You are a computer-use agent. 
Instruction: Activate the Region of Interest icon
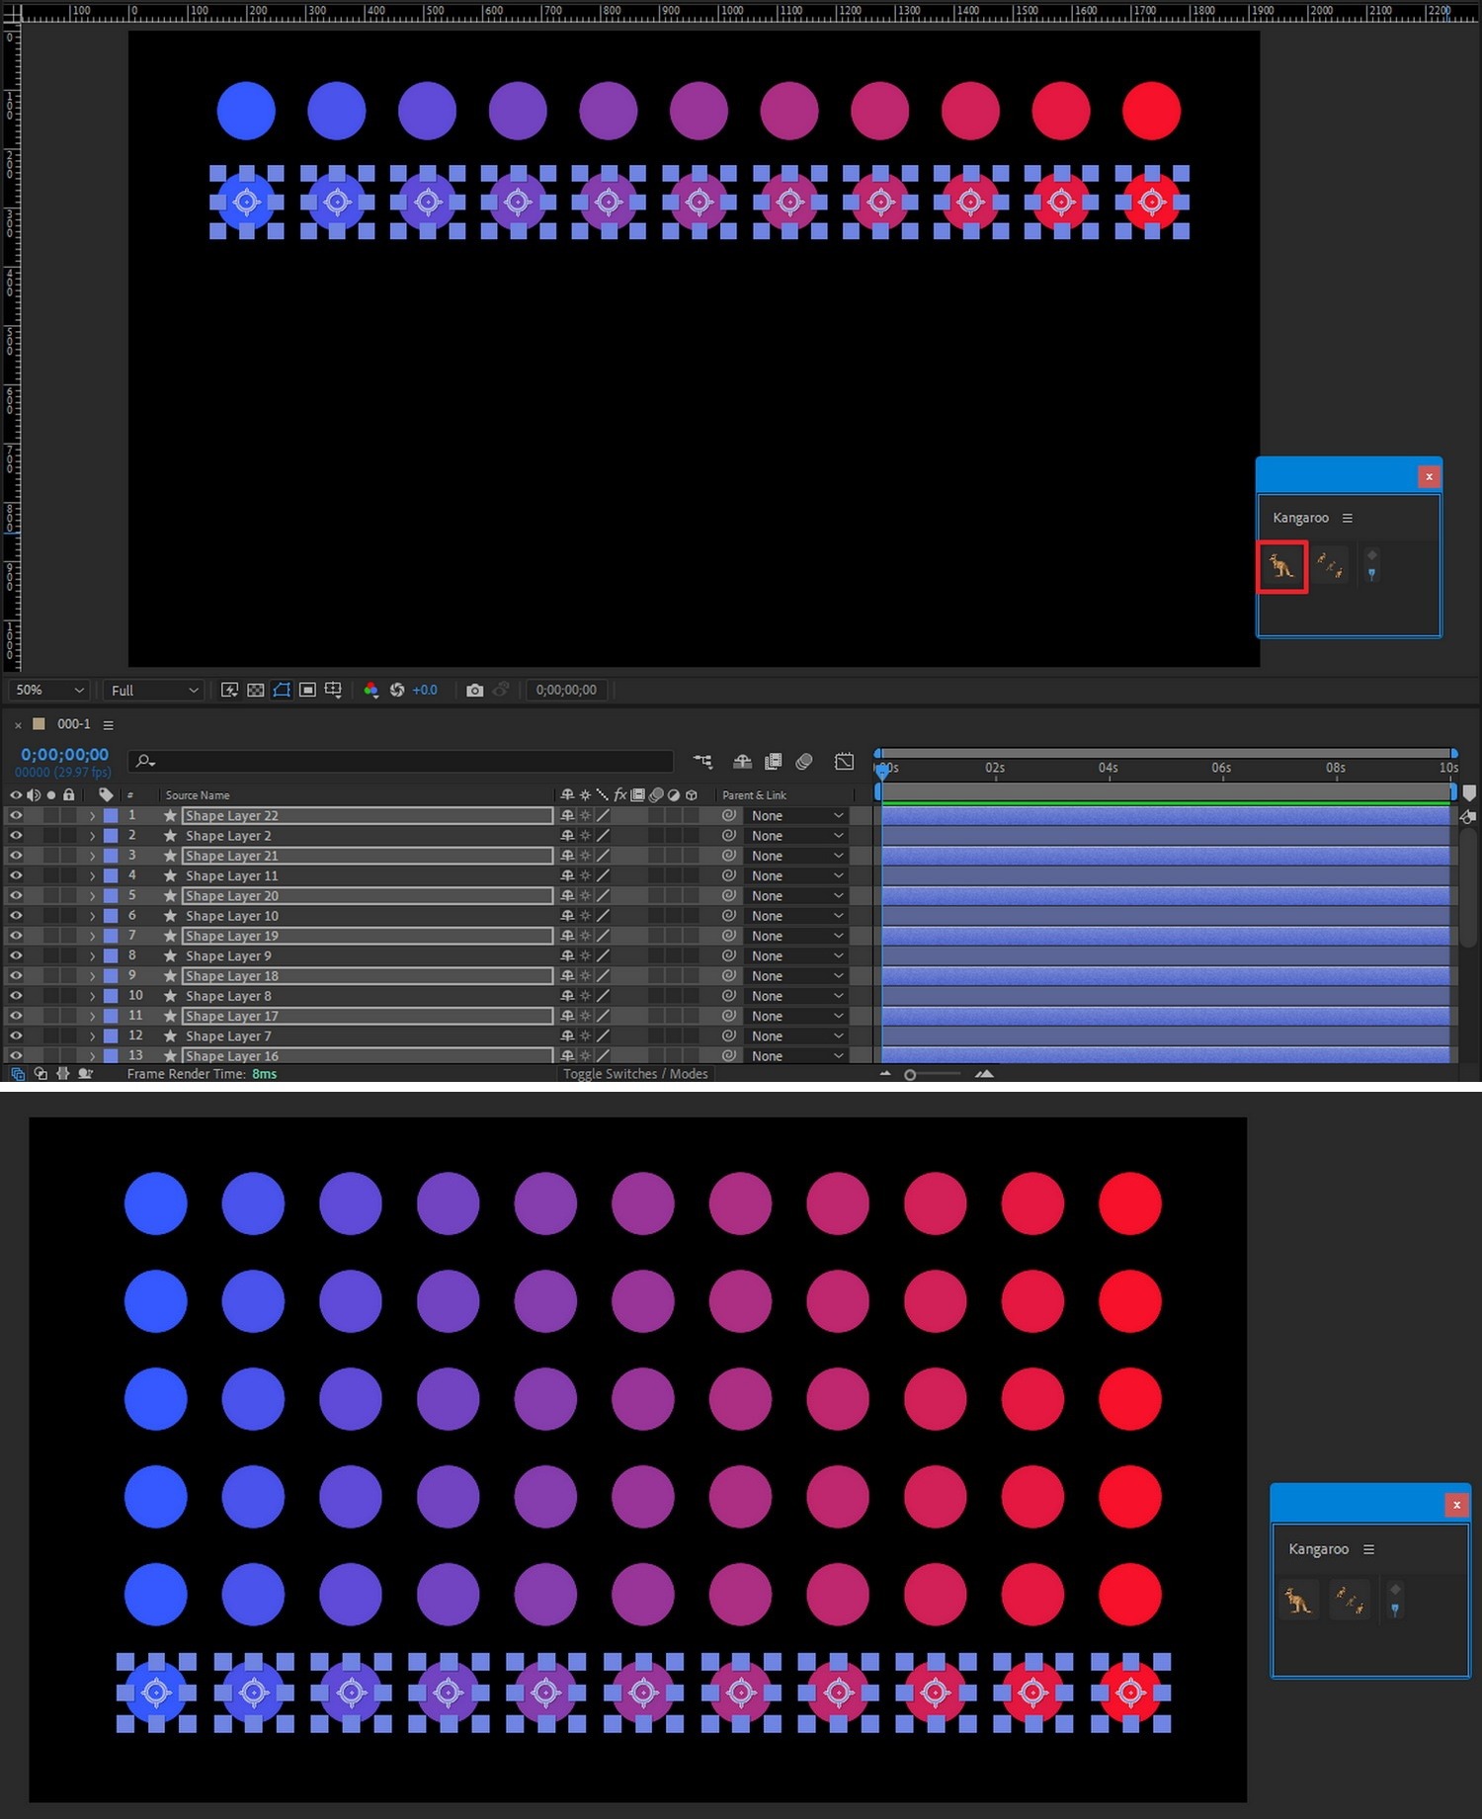tap(307, 690)
